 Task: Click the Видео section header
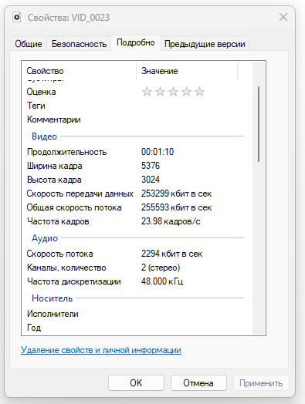44,136
